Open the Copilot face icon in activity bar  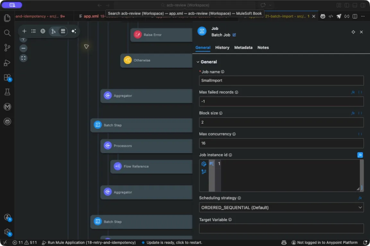point(7,122)
